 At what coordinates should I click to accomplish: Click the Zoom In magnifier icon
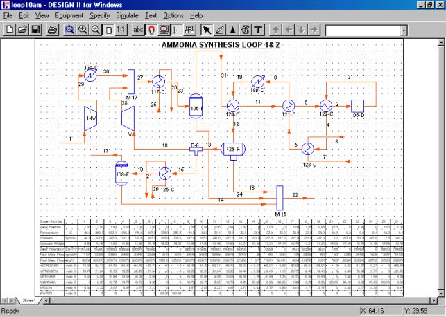[83, 30]
